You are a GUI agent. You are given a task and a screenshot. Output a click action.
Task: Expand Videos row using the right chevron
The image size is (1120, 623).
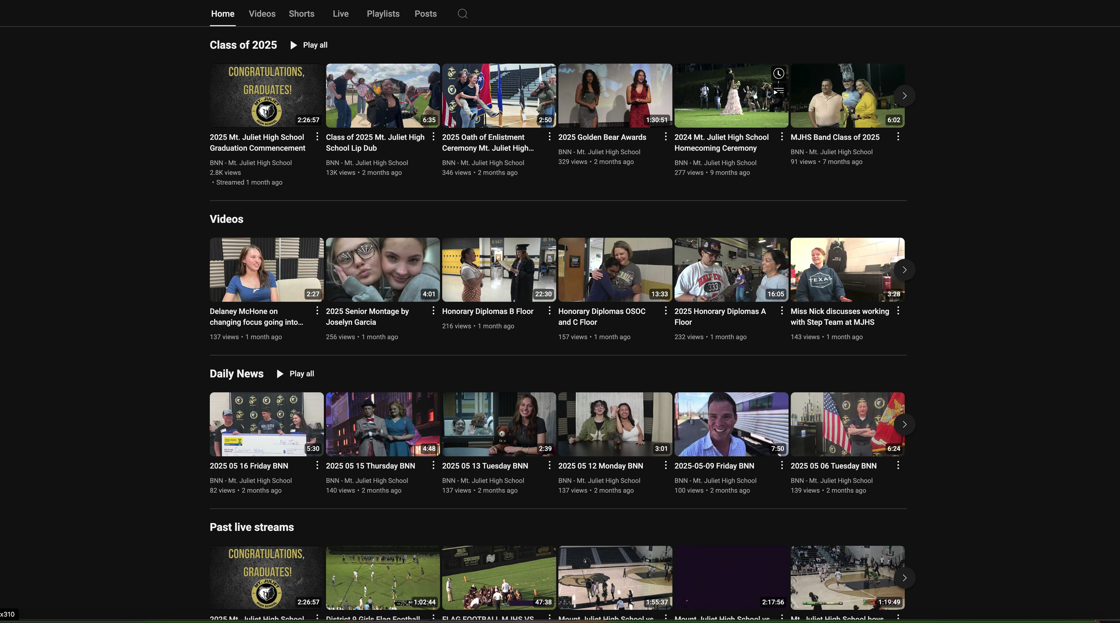pyautogui.click(x=904, y=270)
